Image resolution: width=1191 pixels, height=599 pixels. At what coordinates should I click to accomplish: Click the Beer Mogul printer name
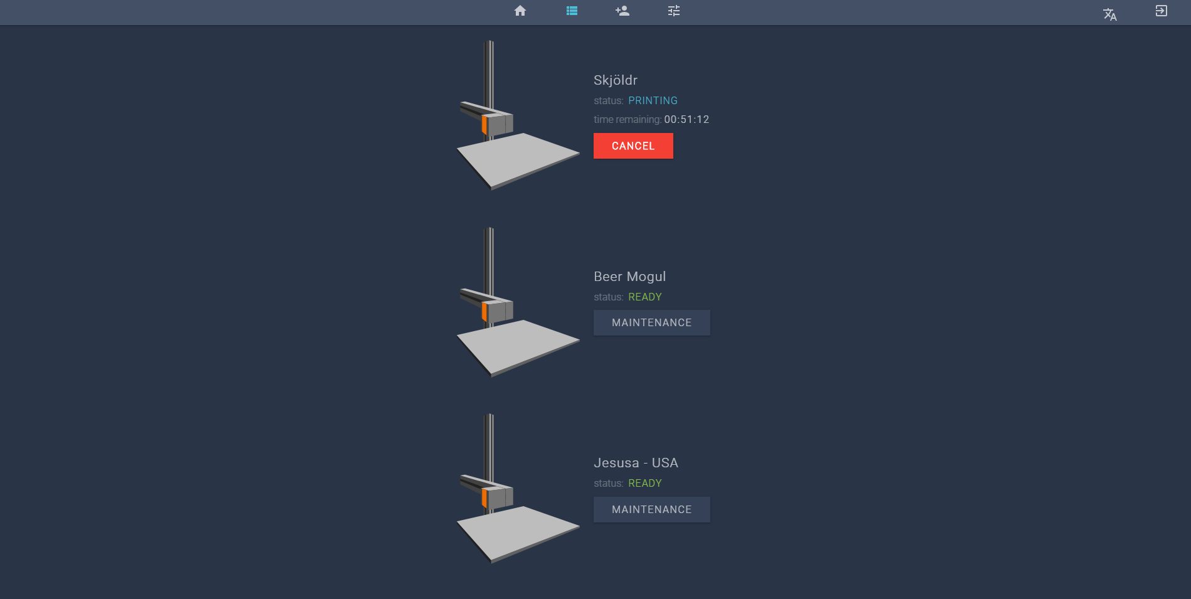point(629,277)
